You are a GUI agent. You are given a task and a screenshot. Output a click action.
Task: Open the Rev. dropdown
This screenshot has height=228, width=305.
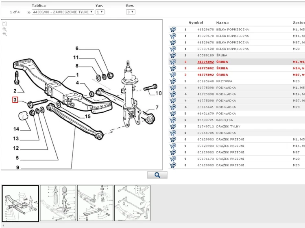coord(131,12)
